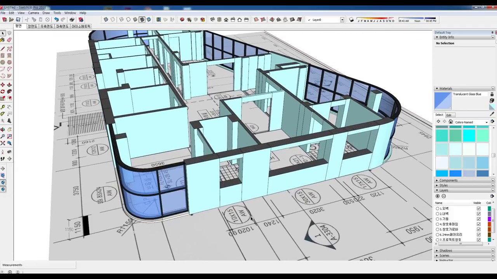497x279 pixels.
Task: Click the purple color swatch of layer 3.기둥
Action: pos(489,219)
